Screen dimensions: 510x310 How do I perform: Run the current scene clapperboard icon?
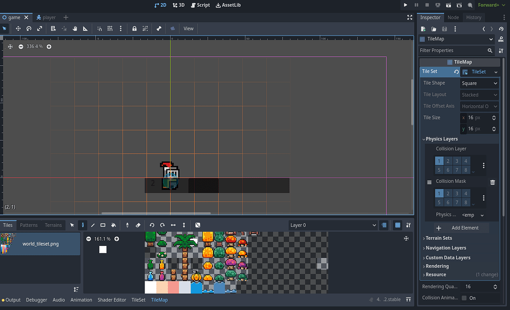click(448, 5)
